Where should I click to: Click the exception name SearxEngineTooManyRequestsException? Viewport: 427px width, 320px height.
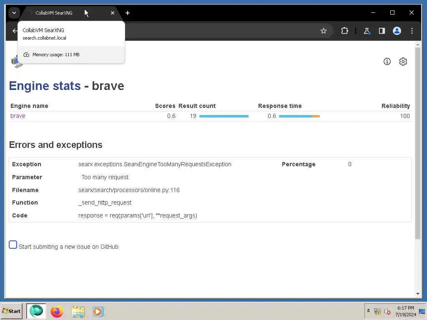click(x=155, y=164)
